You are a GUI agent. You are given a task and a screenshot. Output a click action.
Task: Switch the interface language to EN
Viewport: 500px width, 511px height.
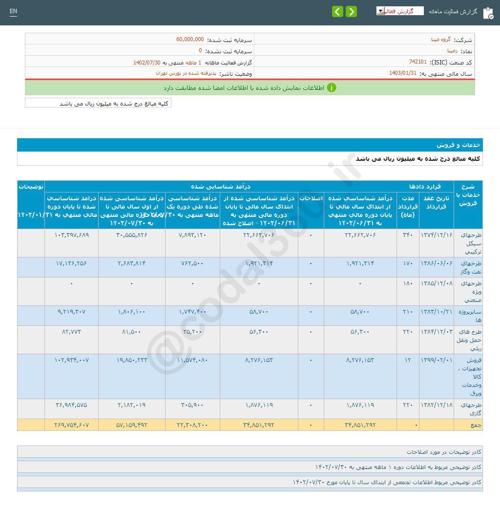[x=13, y=12]
